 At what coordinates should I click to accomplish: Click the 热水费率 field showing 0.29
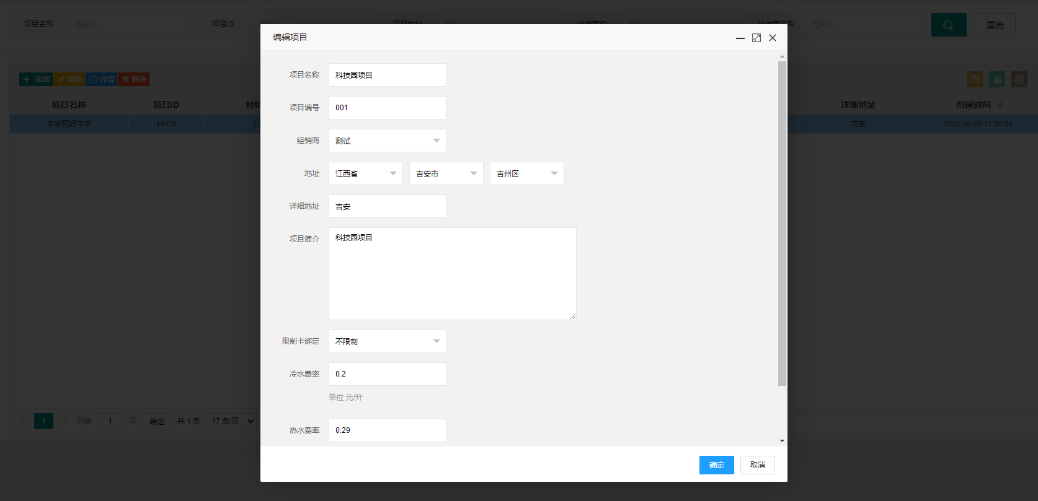point(388,430)
